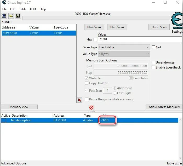Check Pause the game while scanning

point(87,99)
